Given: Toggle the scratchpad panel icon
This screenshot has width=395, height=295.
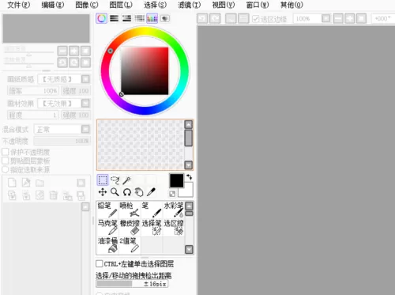Looking at the screenshot, I should [165, 18].
